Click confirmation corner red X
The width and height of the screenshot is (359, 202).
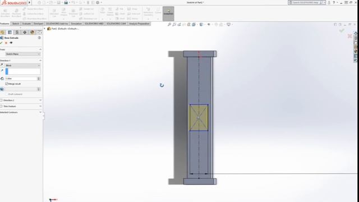click(349, 36)
